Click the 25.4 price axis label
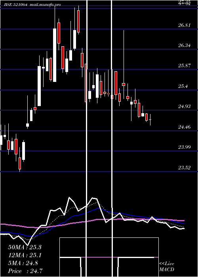The height and width of the screenshot is (277, 198). tap(183, 86)
